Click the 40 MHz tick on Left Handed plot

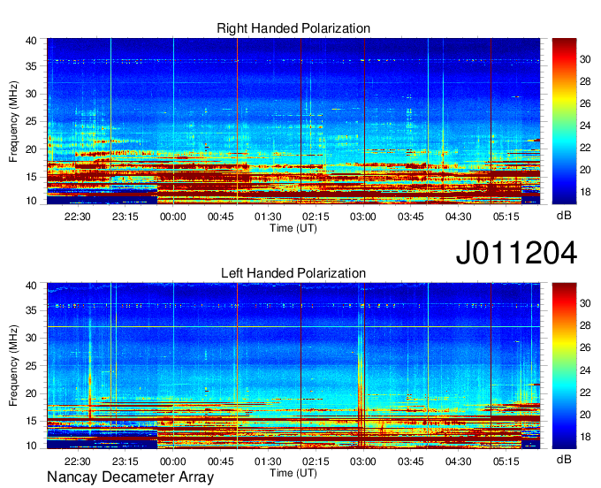(31, 286)
